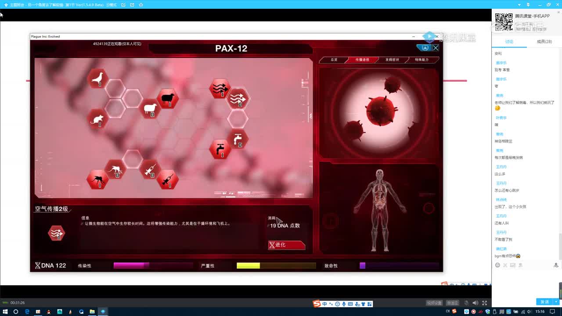Open the Overview (总览) tab
The image size is (562, 316).
tap(334, 60)
